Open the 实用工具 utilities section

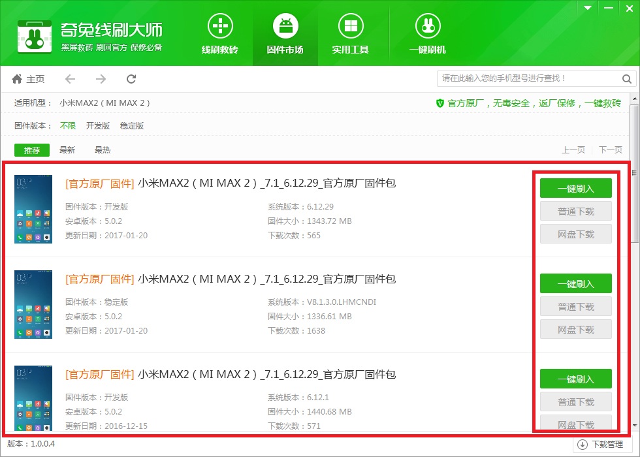(351, 34)
